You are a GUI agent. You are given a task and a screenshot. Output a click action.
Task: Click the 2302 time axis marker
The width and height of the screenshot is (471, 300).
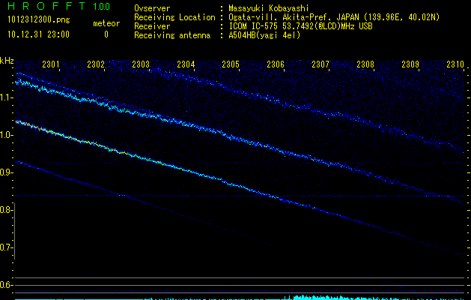pyautogui.click(x=96, y=64)
